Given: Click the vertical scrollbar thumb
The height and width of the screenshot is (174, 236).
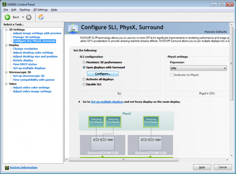Looking at the screenshot, I should (x=232, y=63).
